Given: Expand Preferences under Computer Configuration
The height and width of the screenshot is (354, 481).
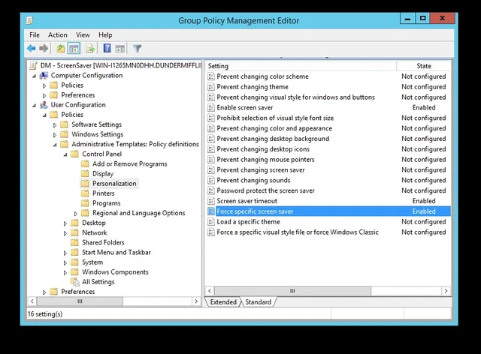Looking at the screenshot, I should (44, 95).
